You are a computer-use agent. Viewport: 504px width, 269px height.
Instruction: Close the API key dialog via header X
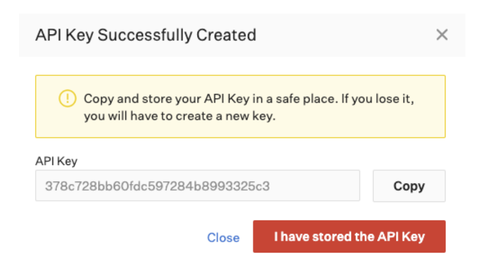point(442,34)
